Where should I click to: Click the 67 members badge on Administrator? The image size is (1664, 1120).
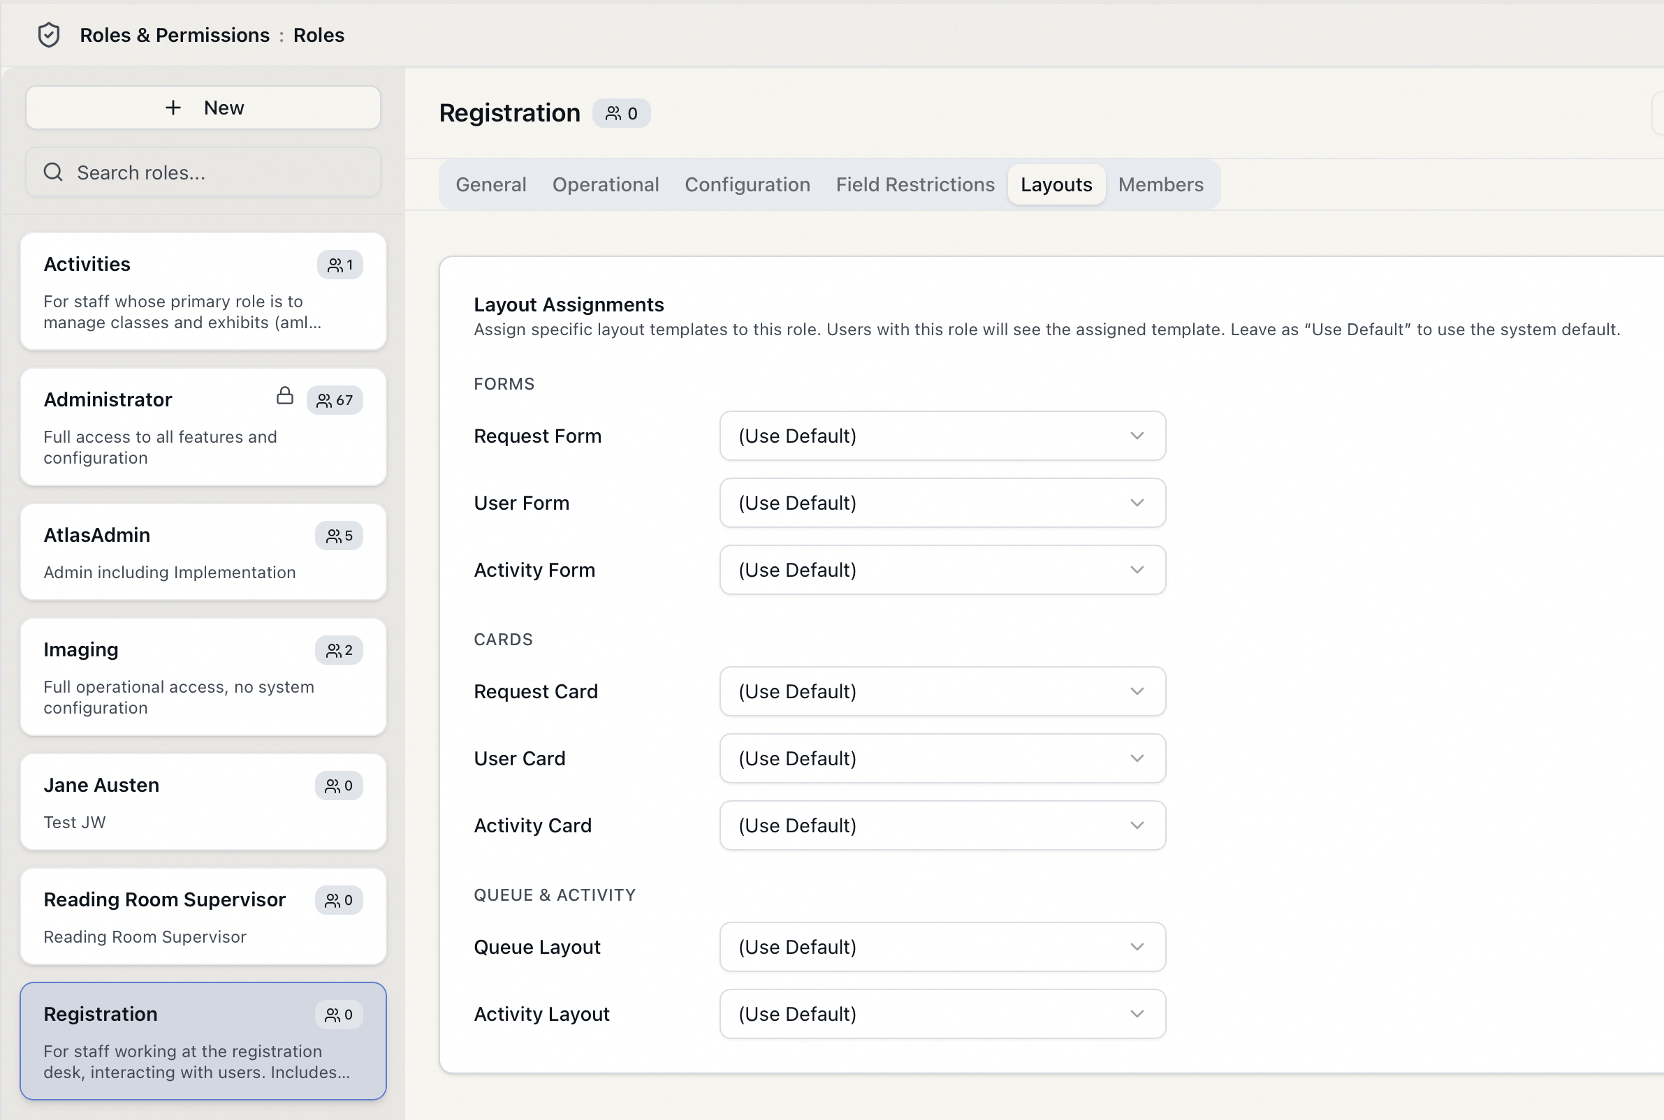tap(335, 401)
